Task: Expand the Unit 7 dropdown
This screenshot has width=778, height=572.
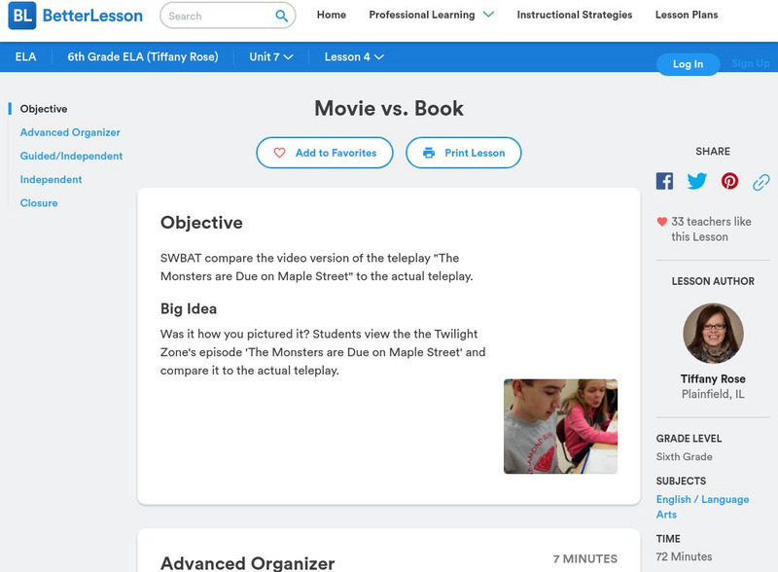Action: [265, 57]
